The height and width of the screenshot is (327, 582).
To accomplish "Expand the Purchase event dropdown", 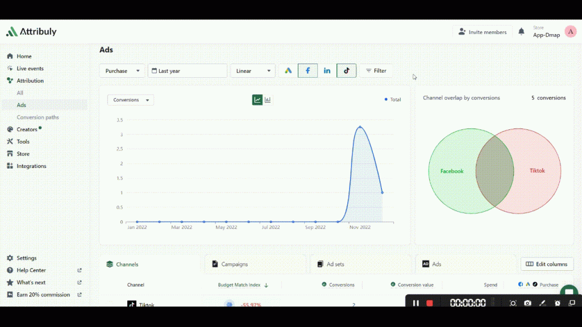I will pos(122,71).
